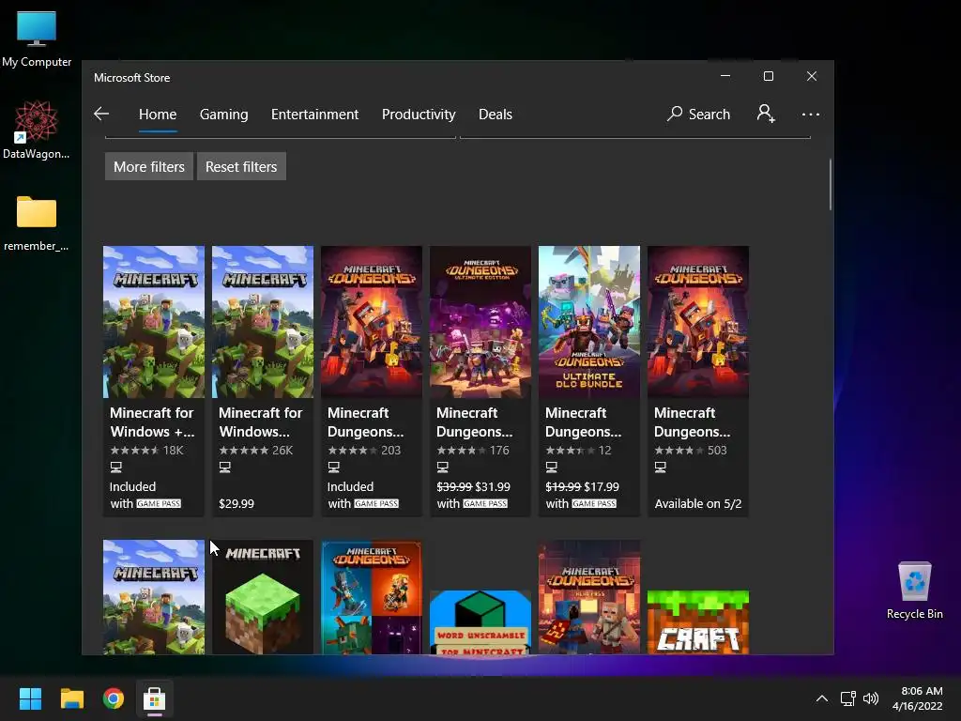Select the Recycle Bin desktop icon
Image resolution: width=961 pixels, height=721 pixels.
(914, 590)
